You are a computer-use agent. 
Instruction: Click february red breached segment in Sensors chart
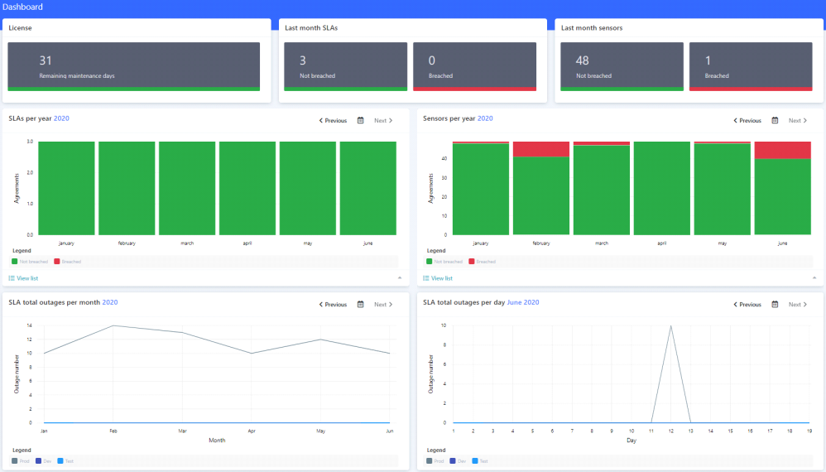click(541, 149)
